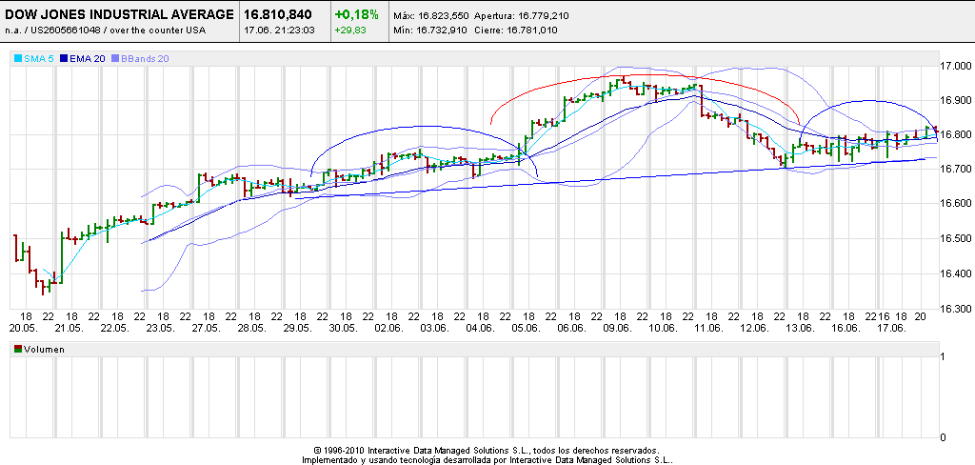Select the EMA 20 legend label
975x465 pixels.
(87, 58)
